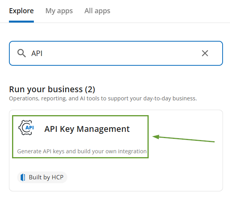Click the HCP logo icon
The width and height of the screenshot is (230, 198).
click(x=23, y=177)
